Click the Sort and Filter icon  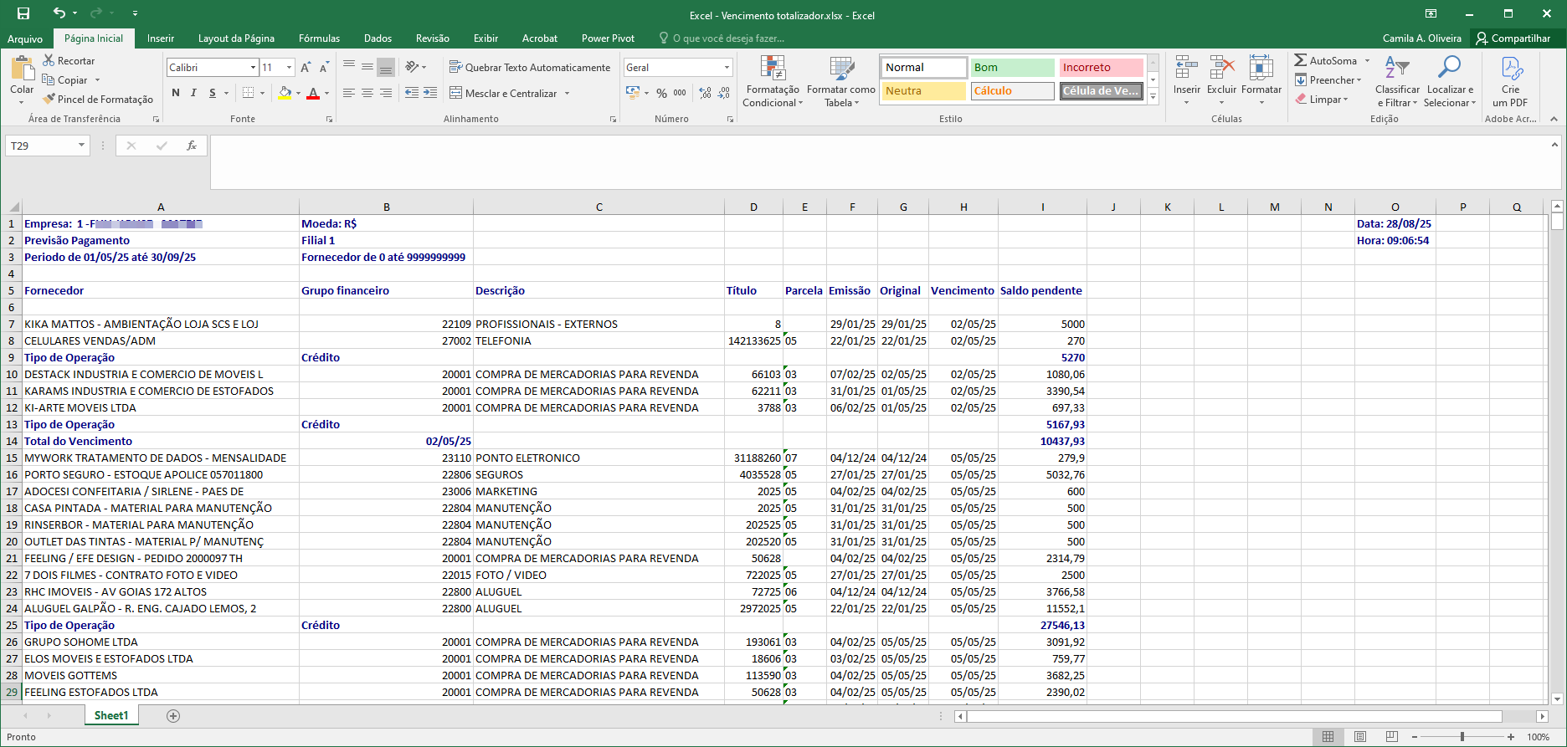(x=1396, y=69)
